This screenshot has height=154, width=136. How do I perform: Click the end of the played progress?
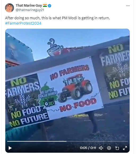click(x=67, y=141)
